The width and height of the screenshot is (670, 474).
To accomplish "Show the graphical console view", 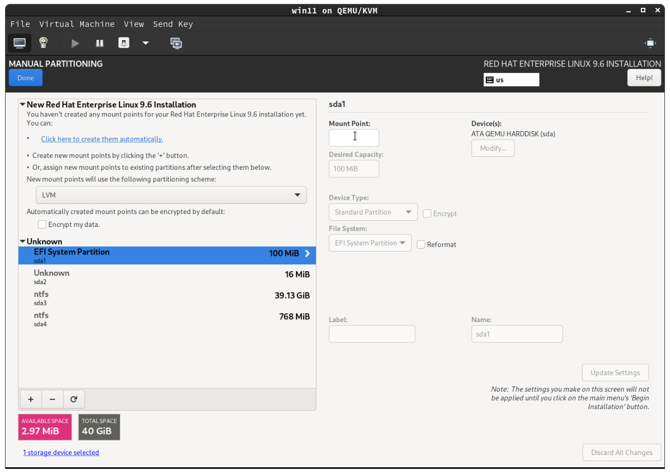I will point(20,43).
